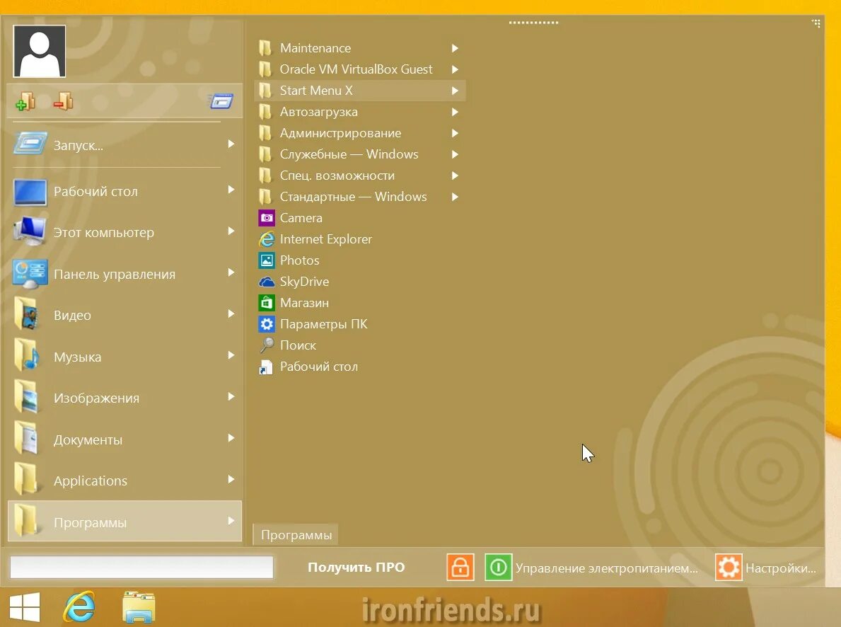Viewport: 841px width, 627px height.
Task: Open Настройки via the gear icon
Action: [728, 567]
